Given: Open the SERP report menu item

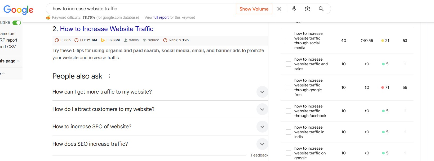Looking at the screenshot, I should pyautogui.click(x=8, y=40).
